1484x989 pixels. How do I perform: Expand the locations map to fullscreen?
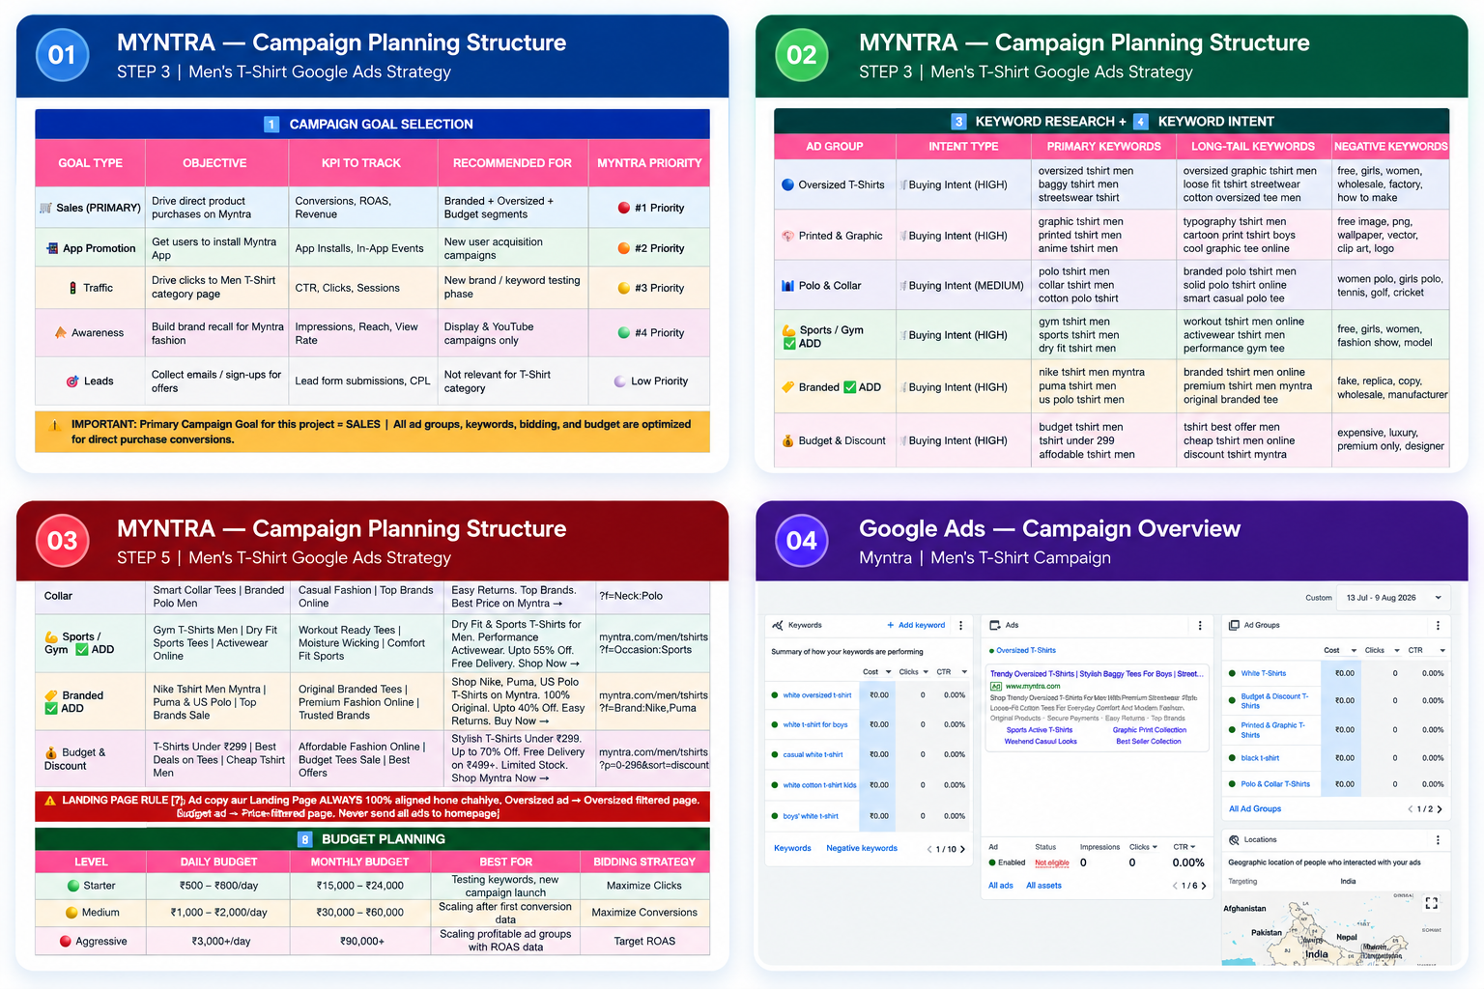(x=1431, y=903)
